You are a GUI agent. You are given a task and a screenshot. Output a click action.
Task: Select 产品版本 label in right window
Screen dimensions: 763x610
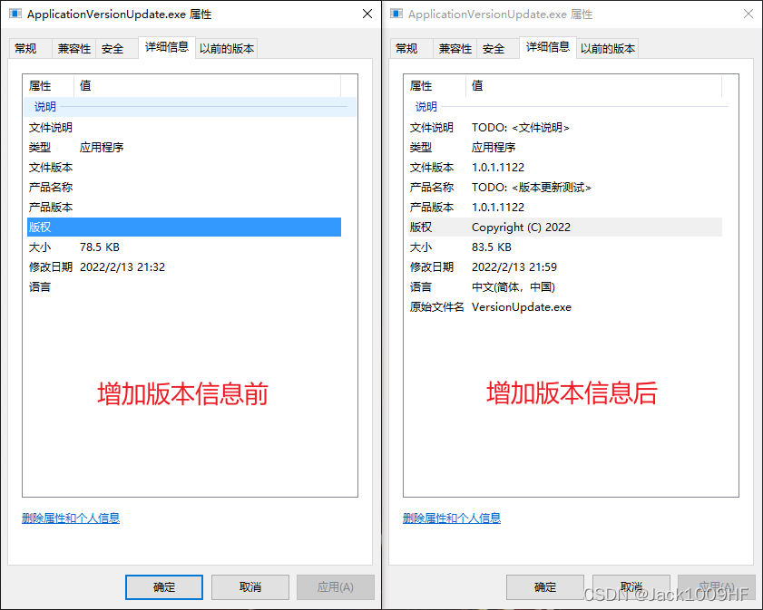coord(432,207)
